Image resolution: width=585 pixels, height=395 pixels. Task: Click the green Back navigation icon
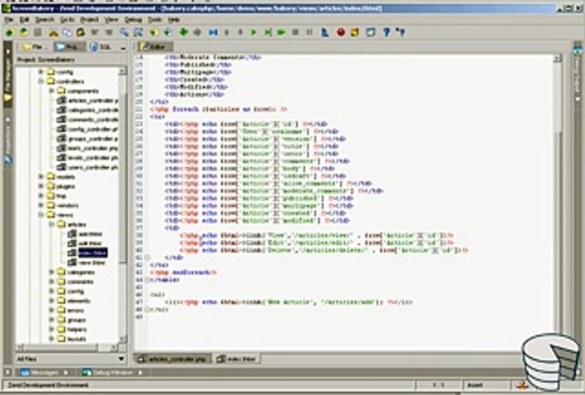(x=153, y=33)
